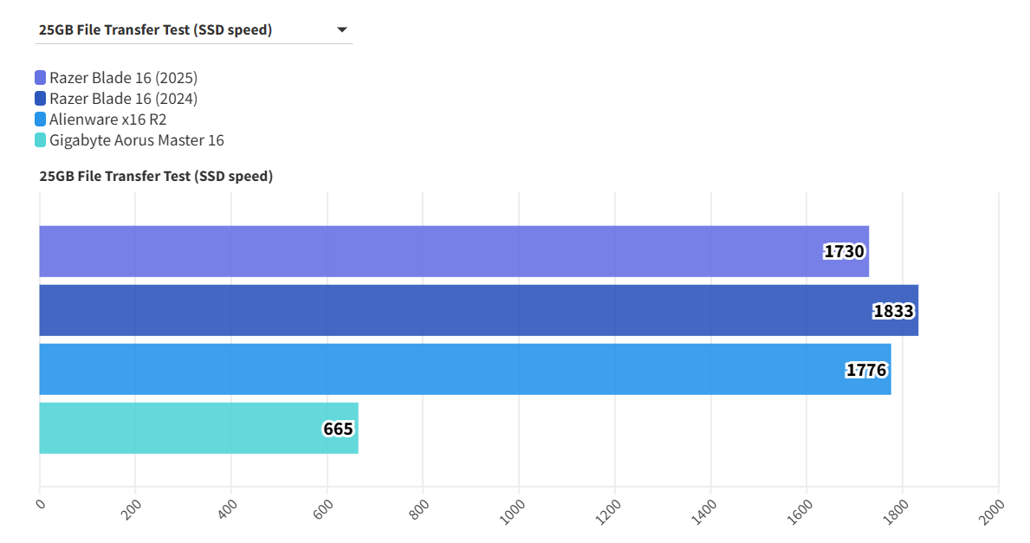This screenshot has height=543, width=1030.
Task: Click the Gigabyte Aorus Master 16 legend swatch
Action: pos(41,140)
